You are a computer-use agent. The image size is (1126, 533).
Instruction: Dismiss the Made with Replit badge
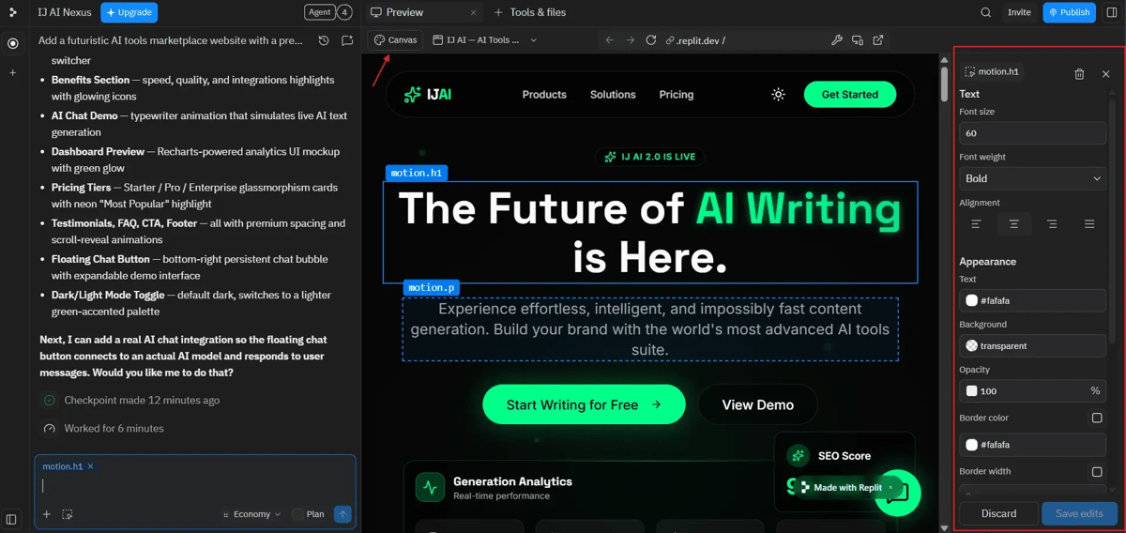click(890, 488)
